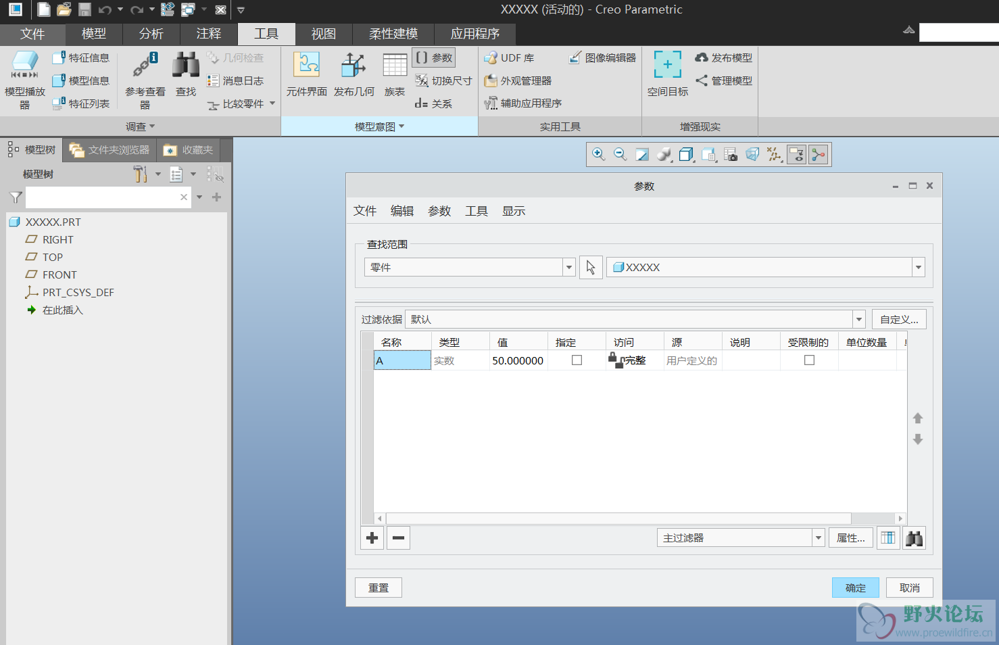Open Component Interface (元件界面)
Screen dimensions: 999x645
pyautogui.click(x=307, y=74)
